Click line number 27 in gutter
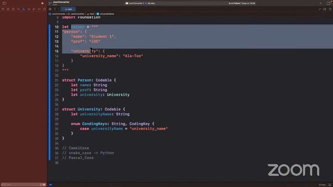 (x=57, y=109)
